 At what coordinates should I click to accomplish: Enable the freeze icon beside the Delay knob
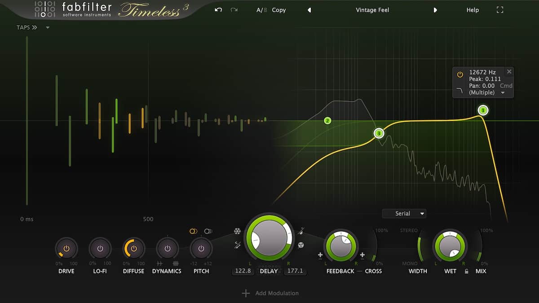tap(237, 232)
